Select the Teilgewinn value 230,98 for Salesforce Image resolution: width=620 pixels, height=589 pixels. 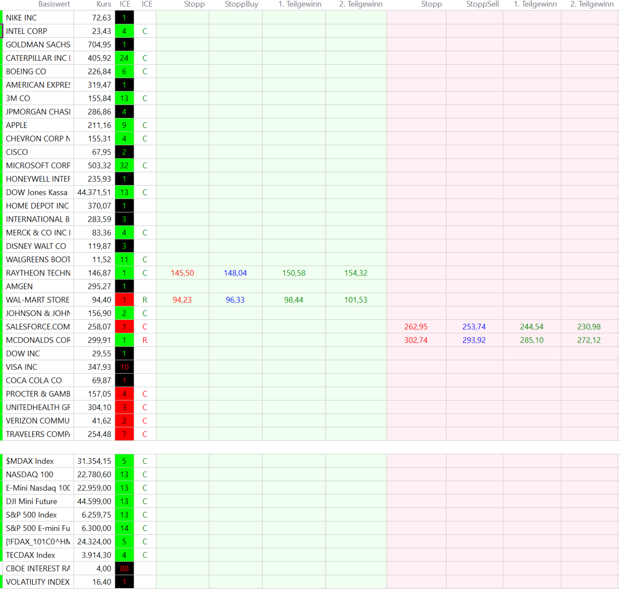click(589, 327)
